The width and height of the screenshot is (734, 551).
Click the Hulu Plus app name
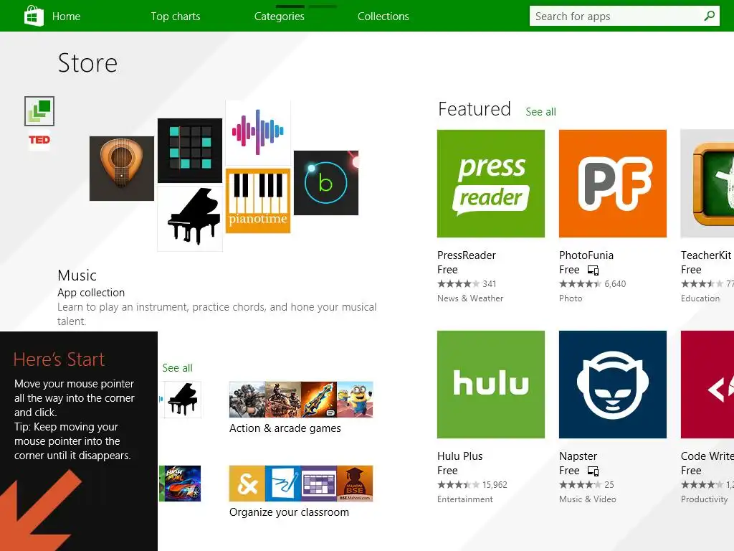coord(459,456)
